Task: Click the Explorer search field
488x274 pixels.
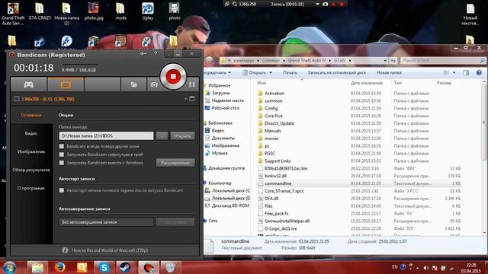Action: [x=443, y=61]
